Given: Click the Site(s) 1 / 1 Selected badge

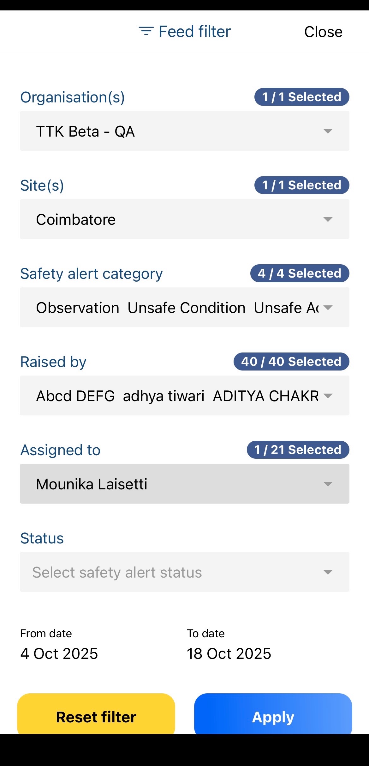Looking at the screenshot, I should tap(301, 185).
